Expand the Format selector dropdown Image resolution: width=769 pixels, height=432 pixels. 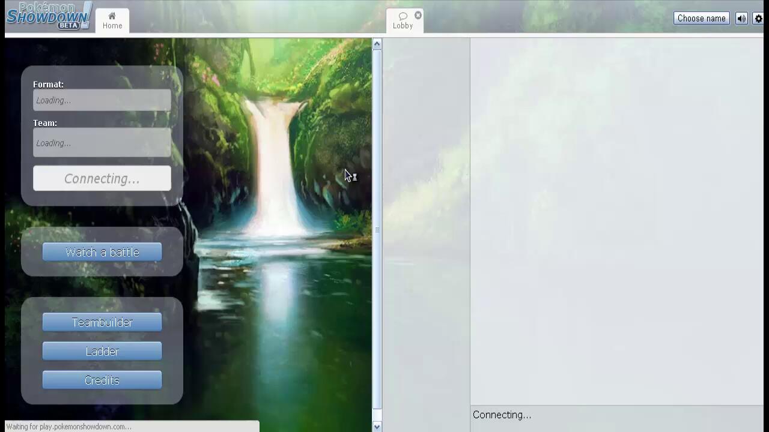click(102, 100)
